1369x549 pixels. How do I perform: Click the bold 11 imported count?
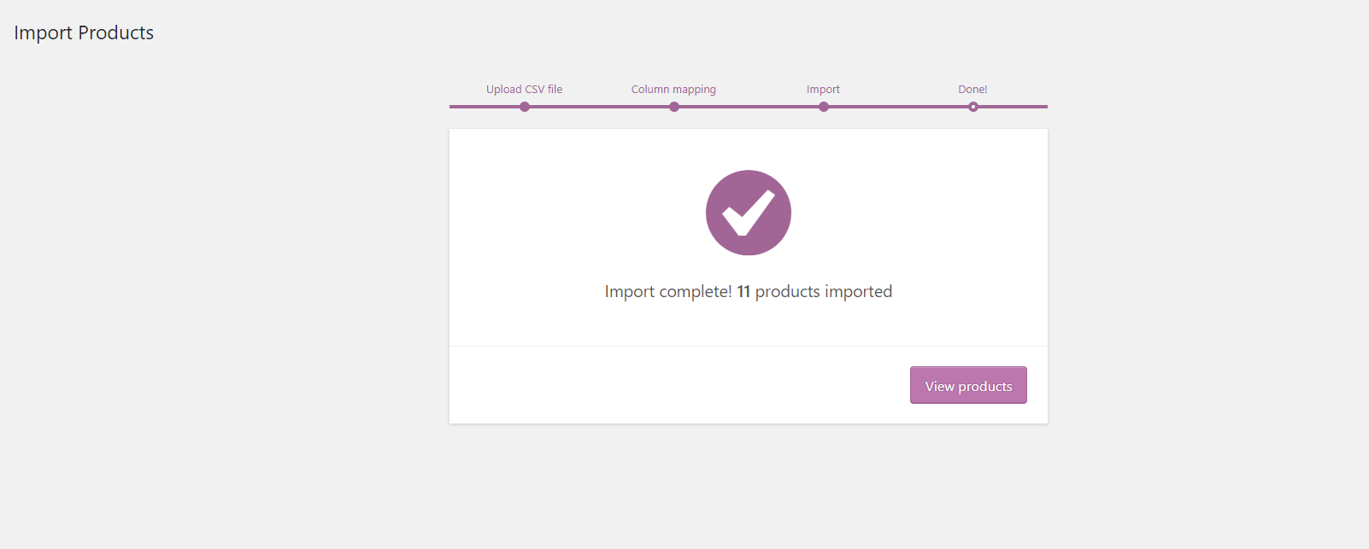tap(743, 292)
